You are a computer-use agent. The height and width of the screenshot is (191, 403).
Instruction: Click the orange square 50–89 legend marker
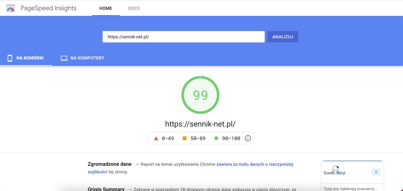[x=185, y=138]
